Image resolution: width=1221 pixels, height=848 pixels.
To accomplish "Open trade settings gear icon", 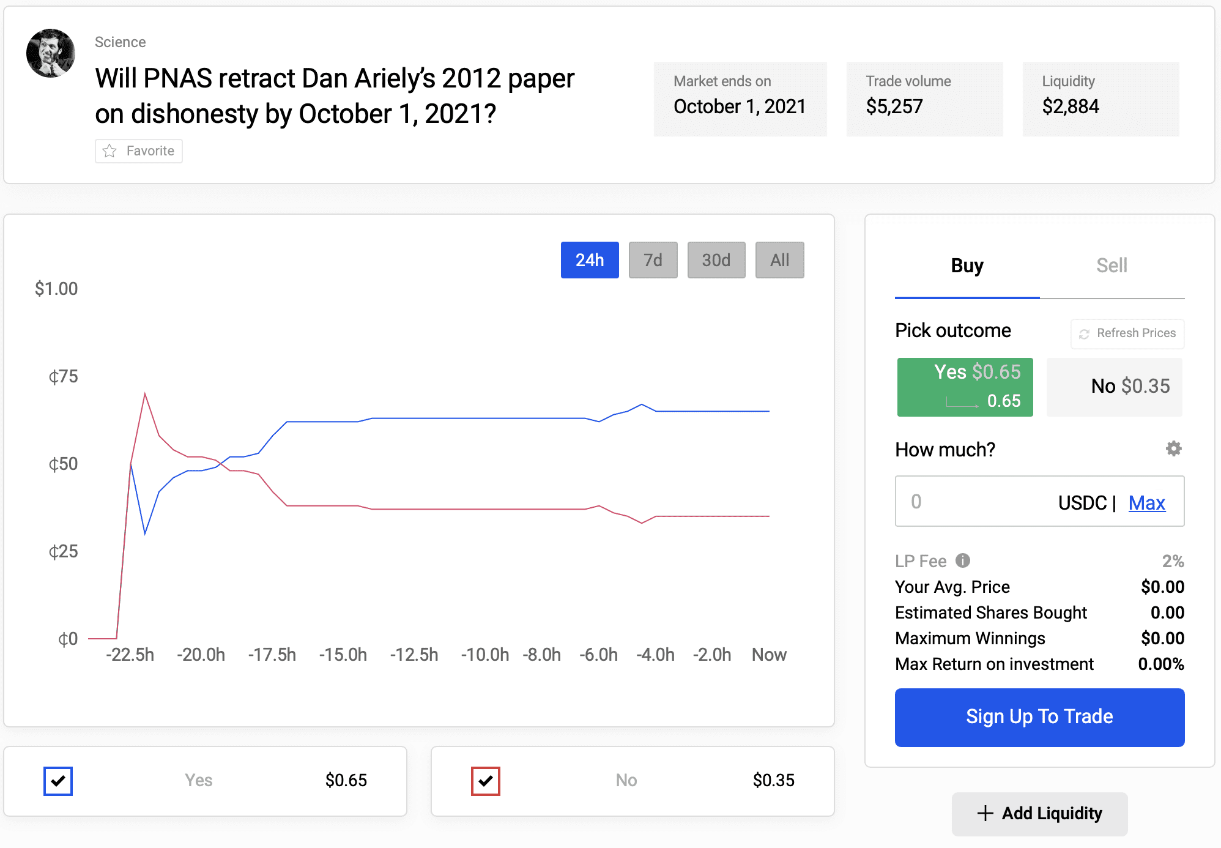I will pos(1173,448).
